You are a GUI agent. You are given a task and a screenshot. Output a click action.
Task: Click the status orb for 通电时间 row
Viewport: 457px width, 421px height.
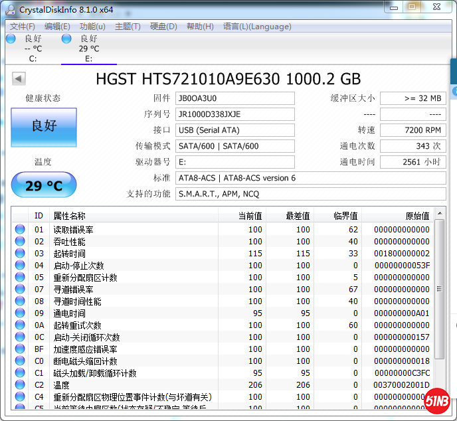click(x=20, y=313)
